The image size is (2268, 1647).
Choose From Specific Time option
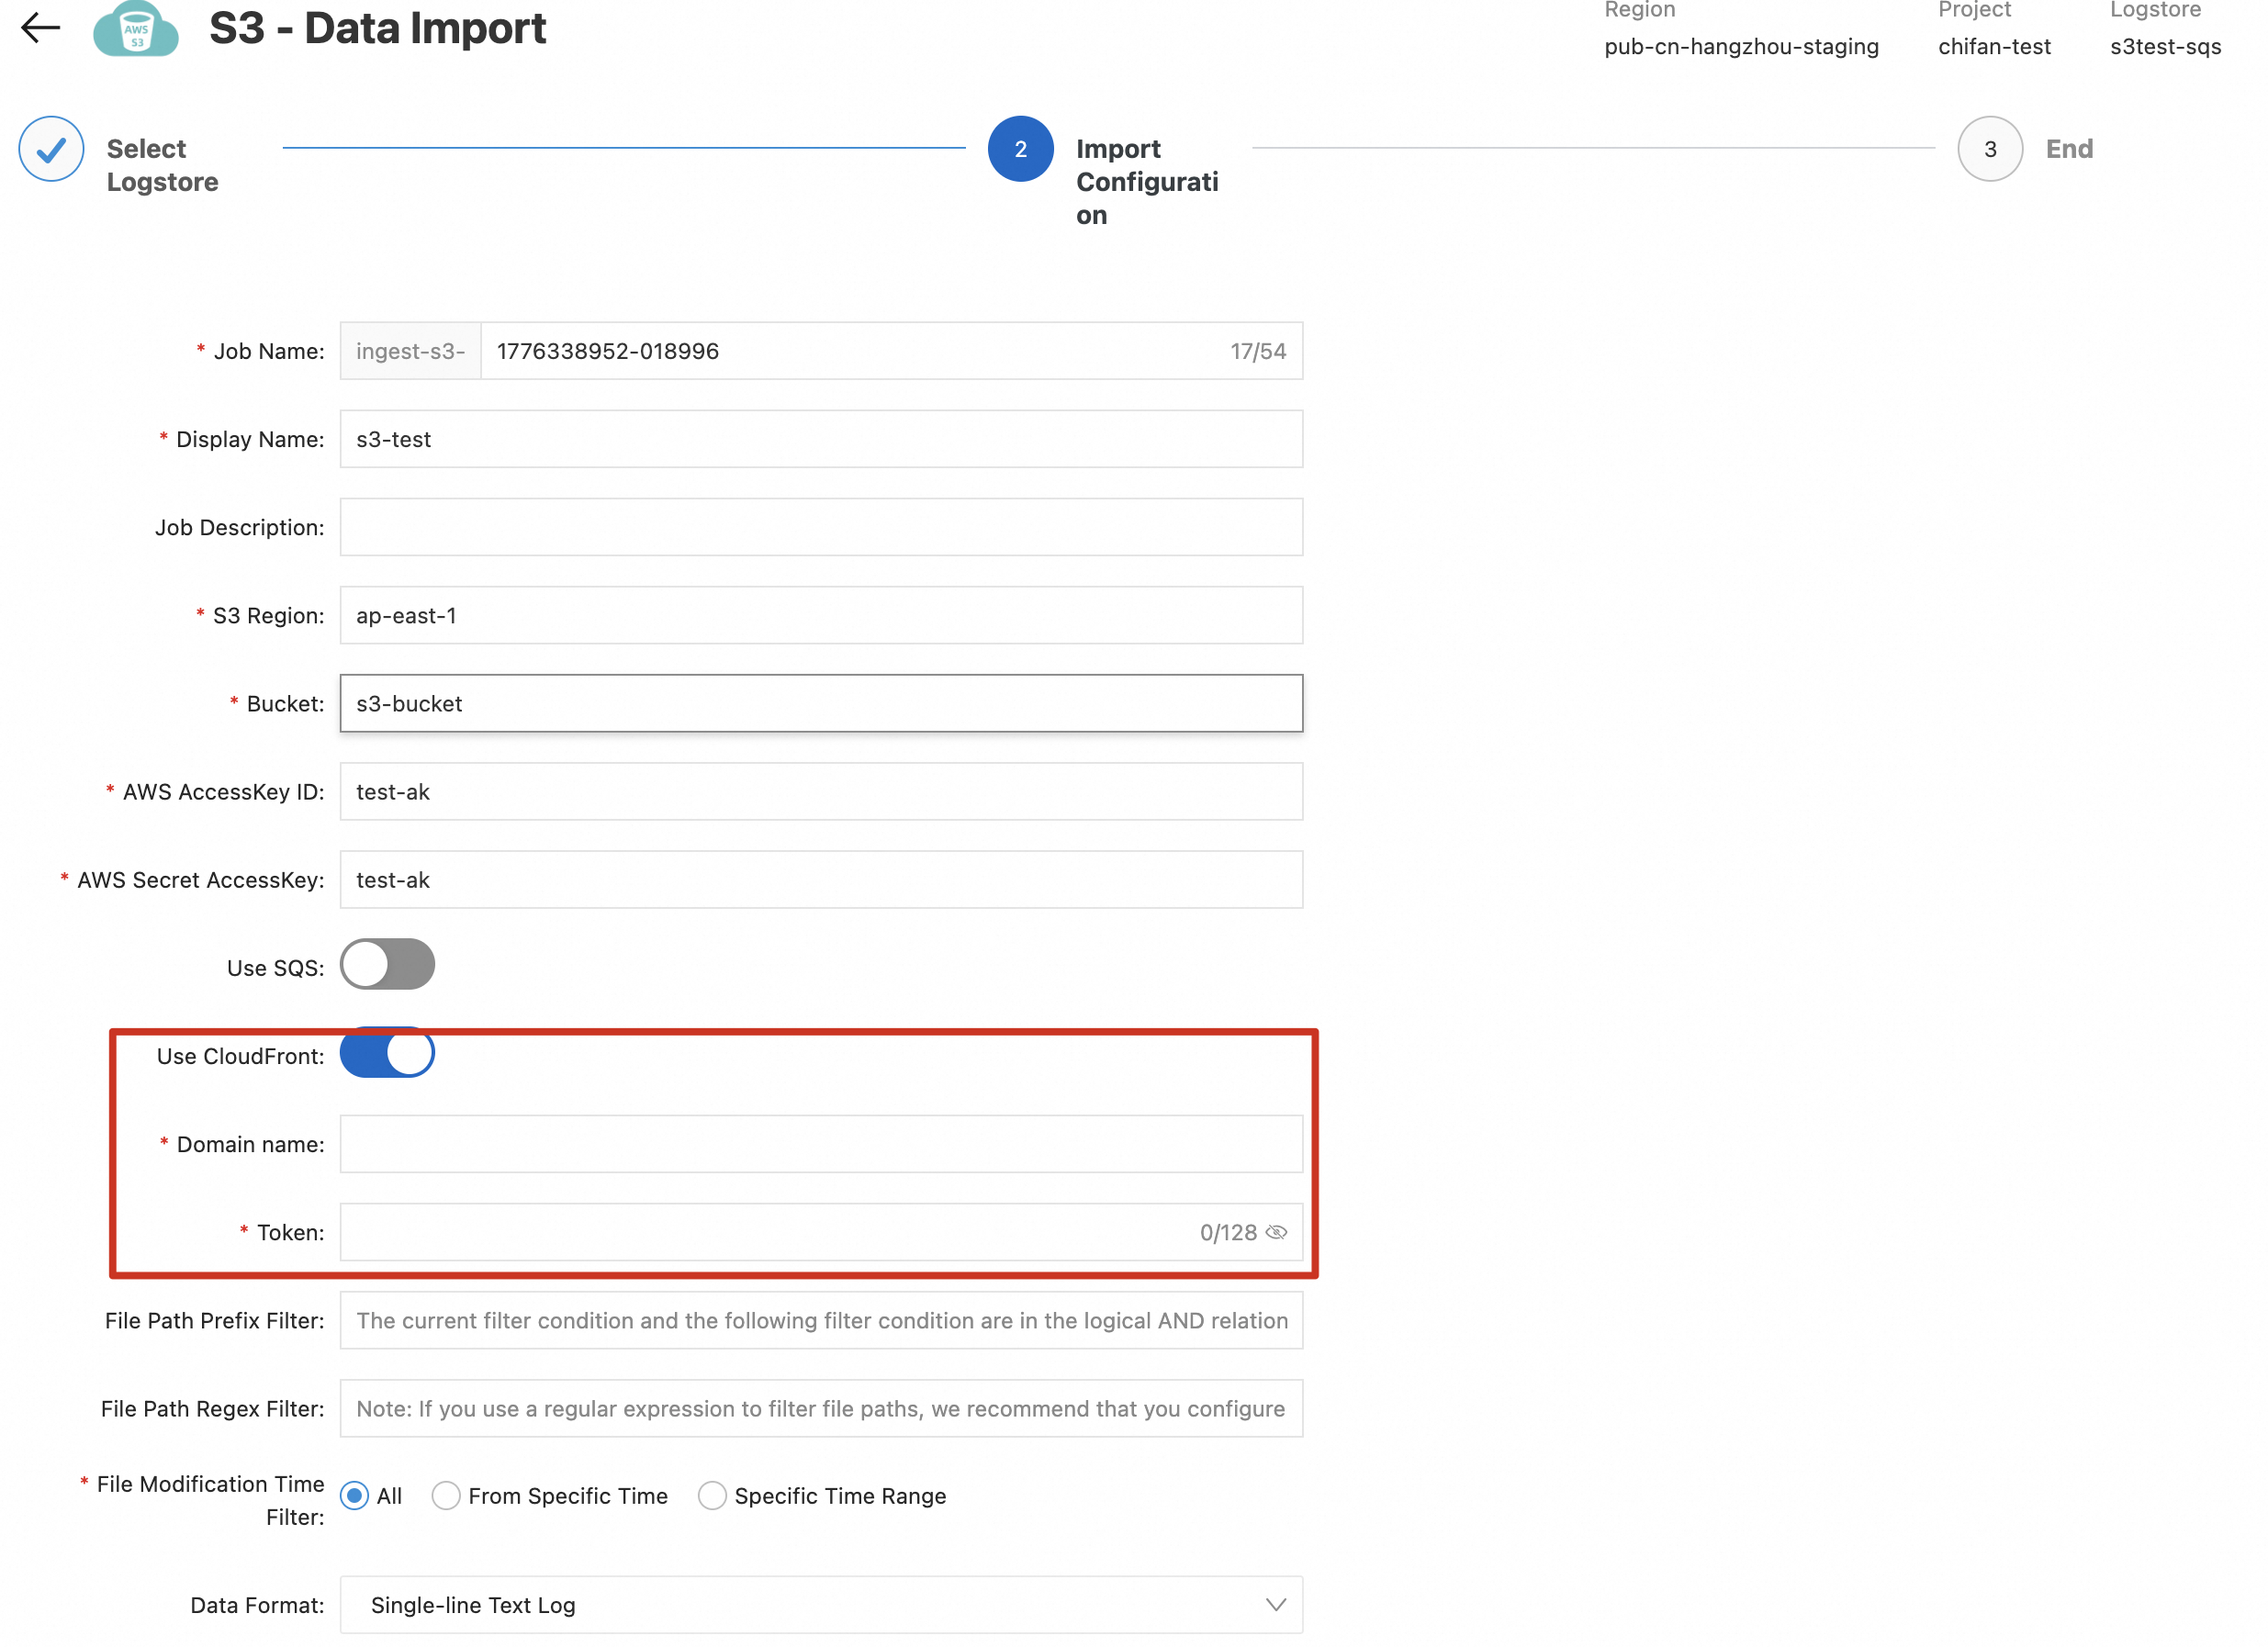(446, 1496)
